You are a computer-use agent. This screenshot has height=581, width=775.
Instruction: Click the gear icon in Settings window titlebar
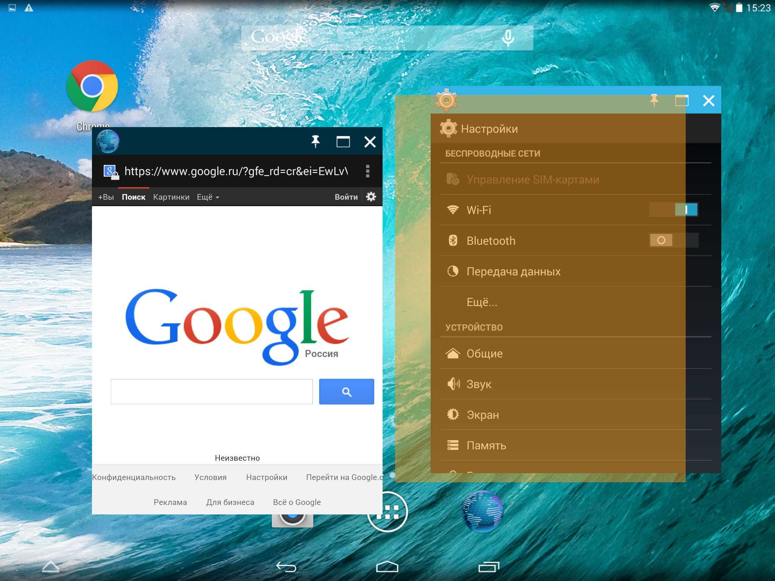447,100
